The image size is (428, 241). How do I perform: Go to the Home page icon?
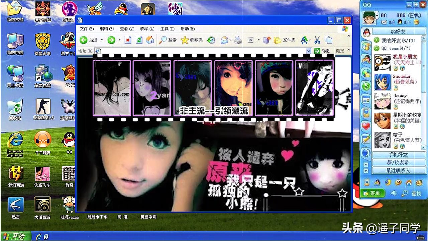pyautogui.click(x=150, y=40)
